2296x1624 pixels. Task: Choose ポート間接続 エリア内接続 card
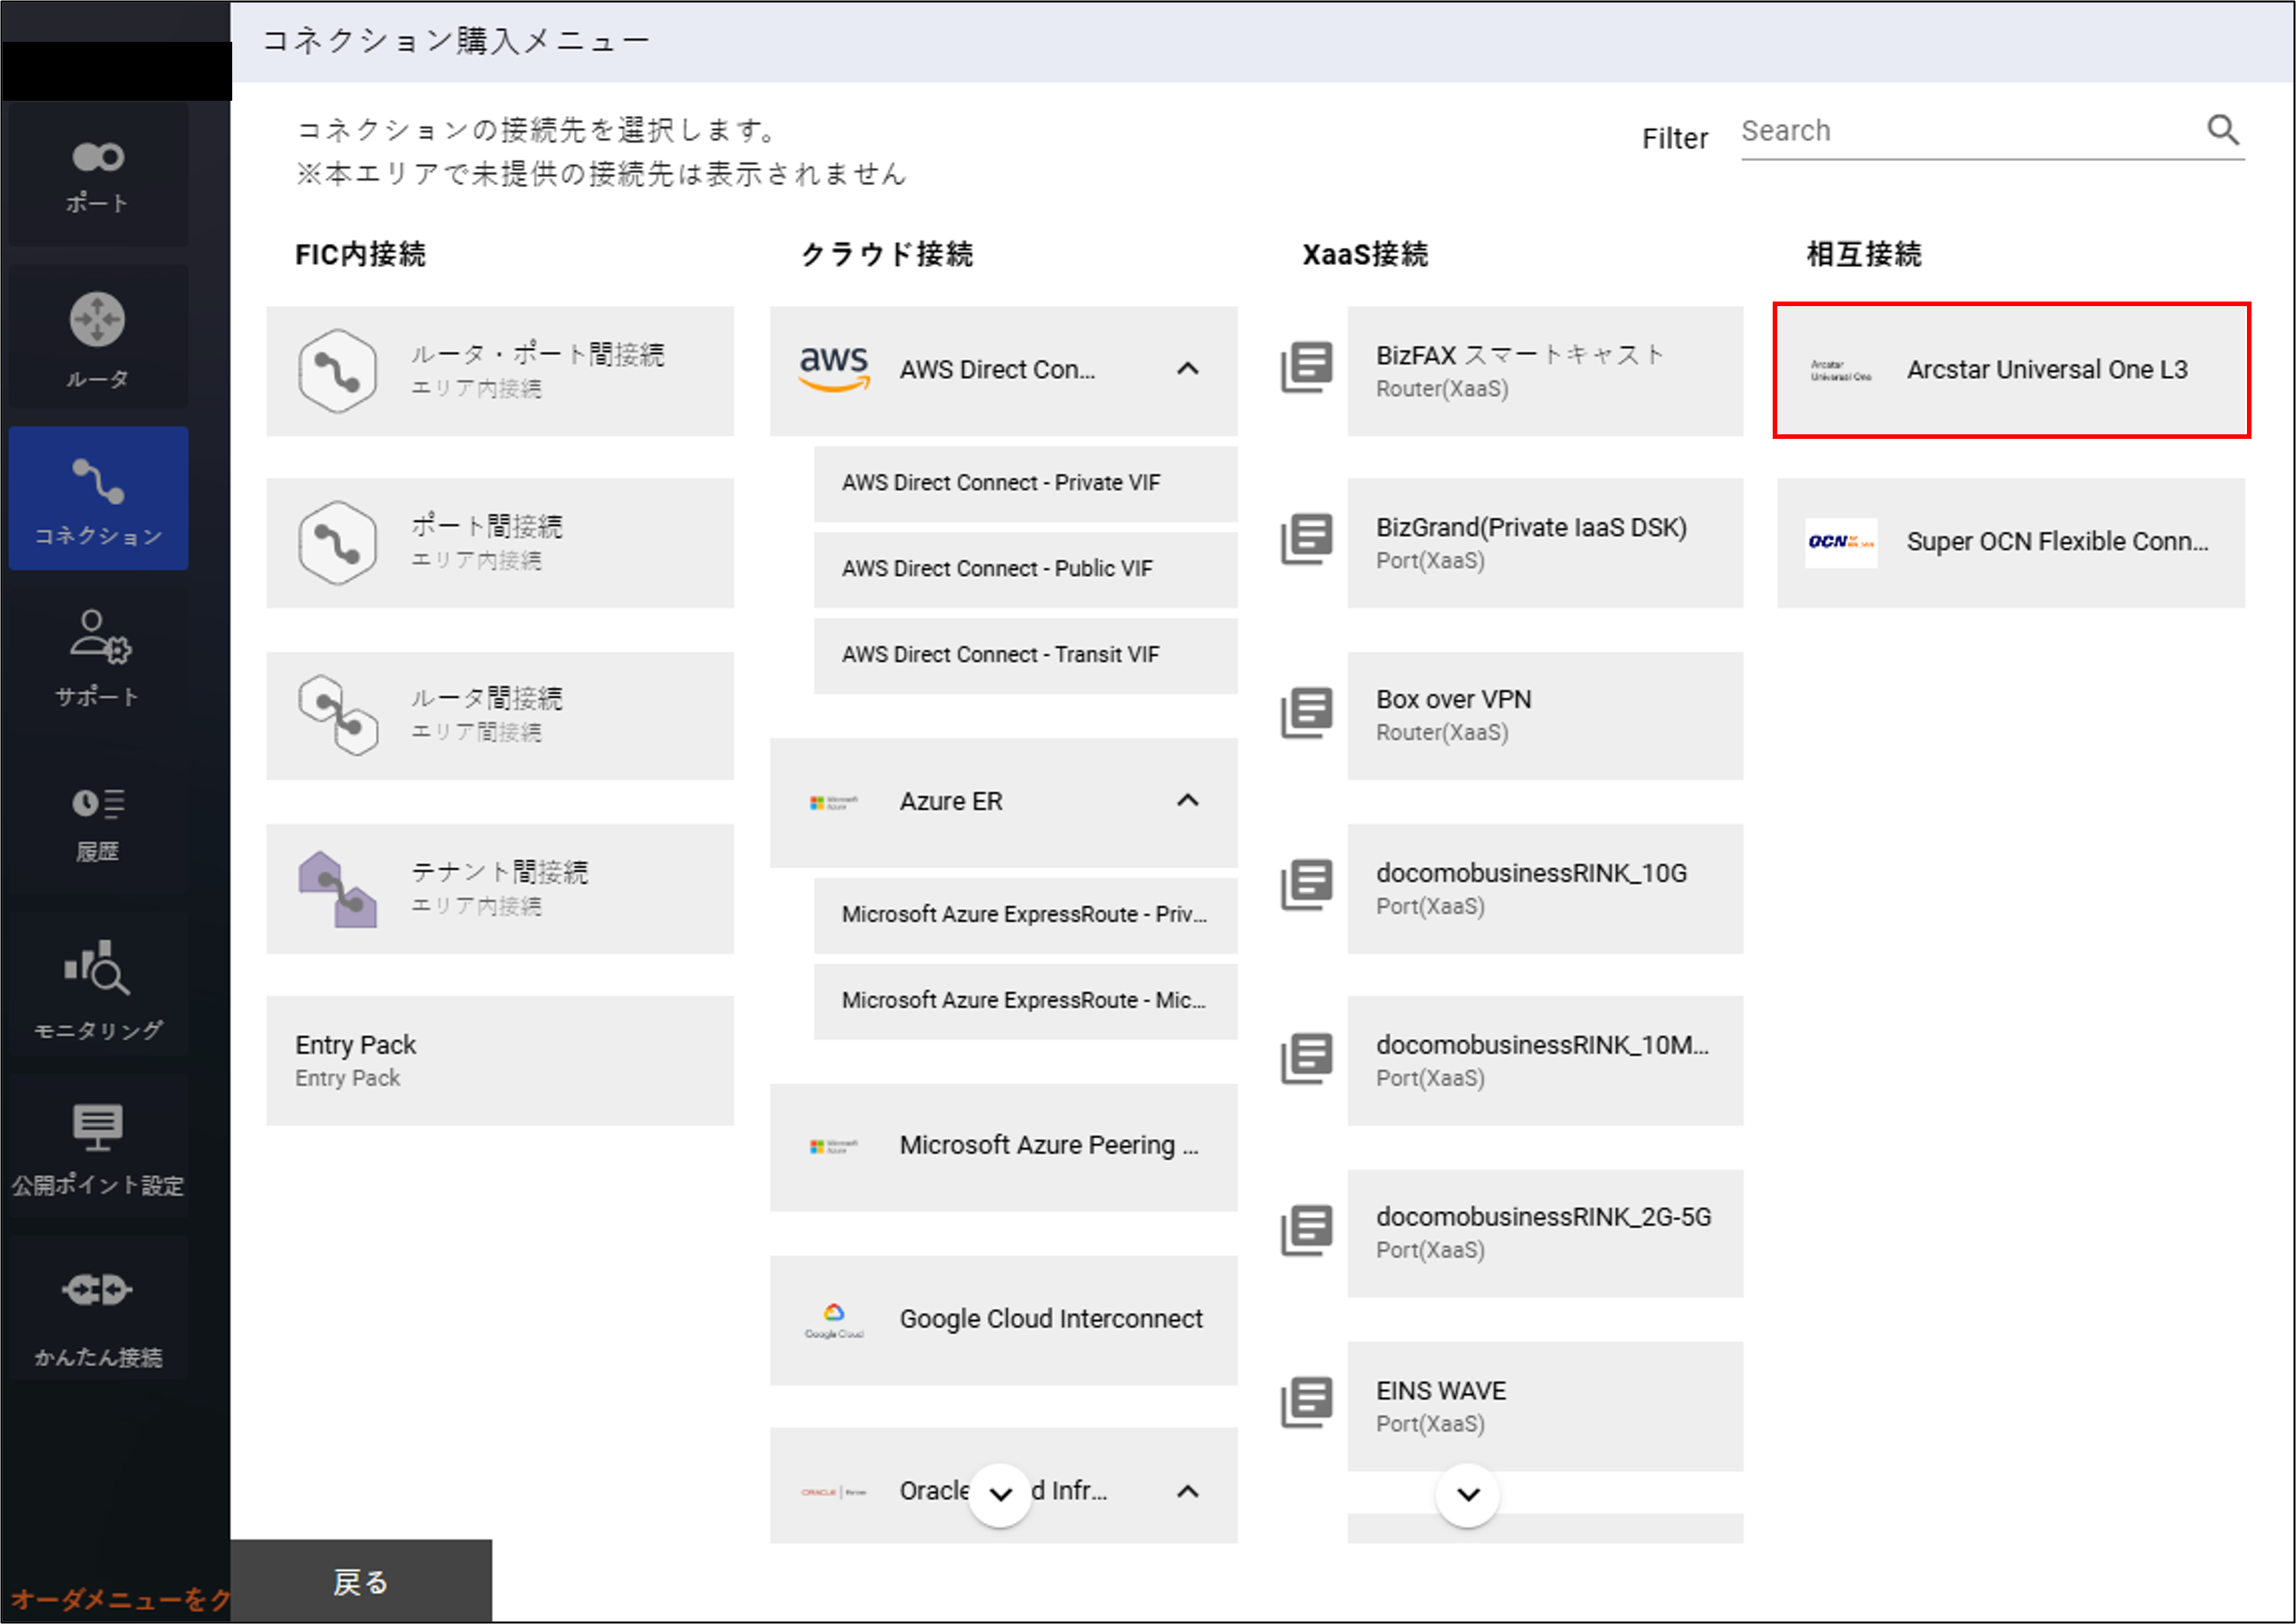point(500,543)
